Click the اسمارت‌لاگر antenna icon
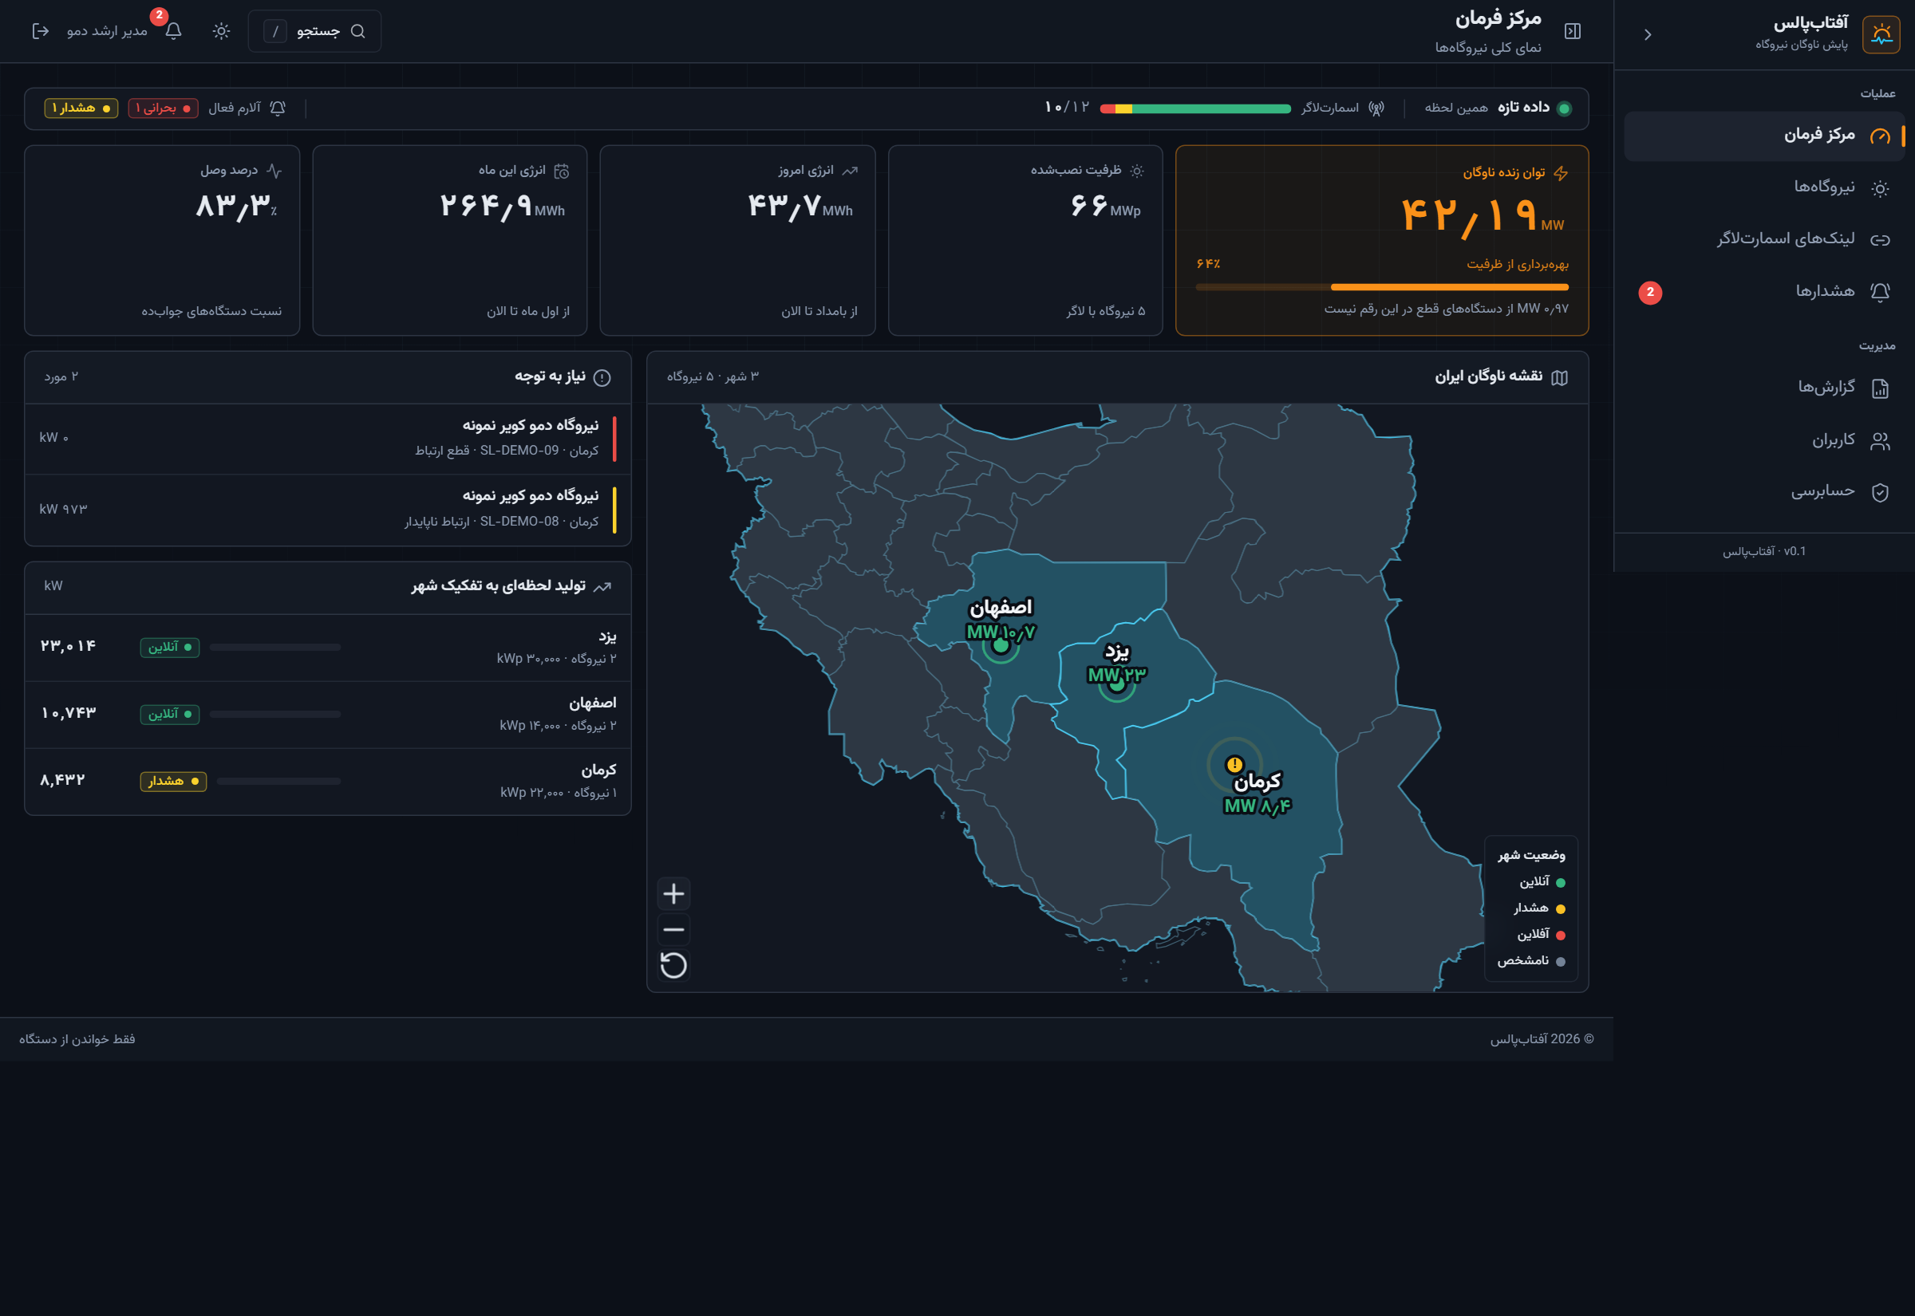The image size is (1915, 1316). pyautogui.click(x=1376, y=108)
